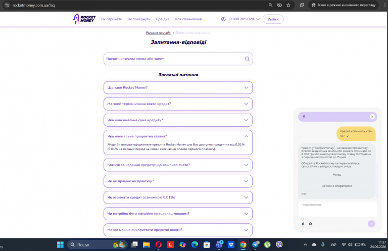Send the chat message with arrow button
Image resolution: width=388 pixels, height=251 pixels.
[371, 224]
